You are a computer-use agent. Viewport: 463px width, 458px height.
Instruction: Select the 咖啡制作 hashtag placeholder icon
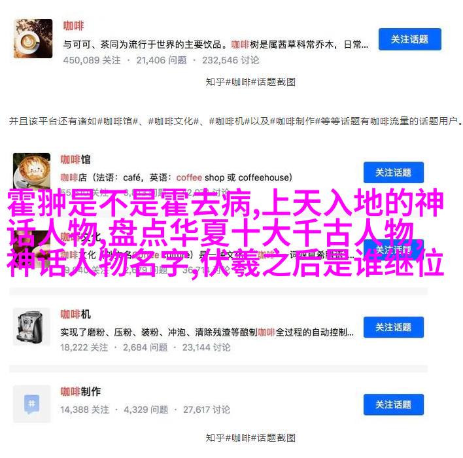point(31,404)
